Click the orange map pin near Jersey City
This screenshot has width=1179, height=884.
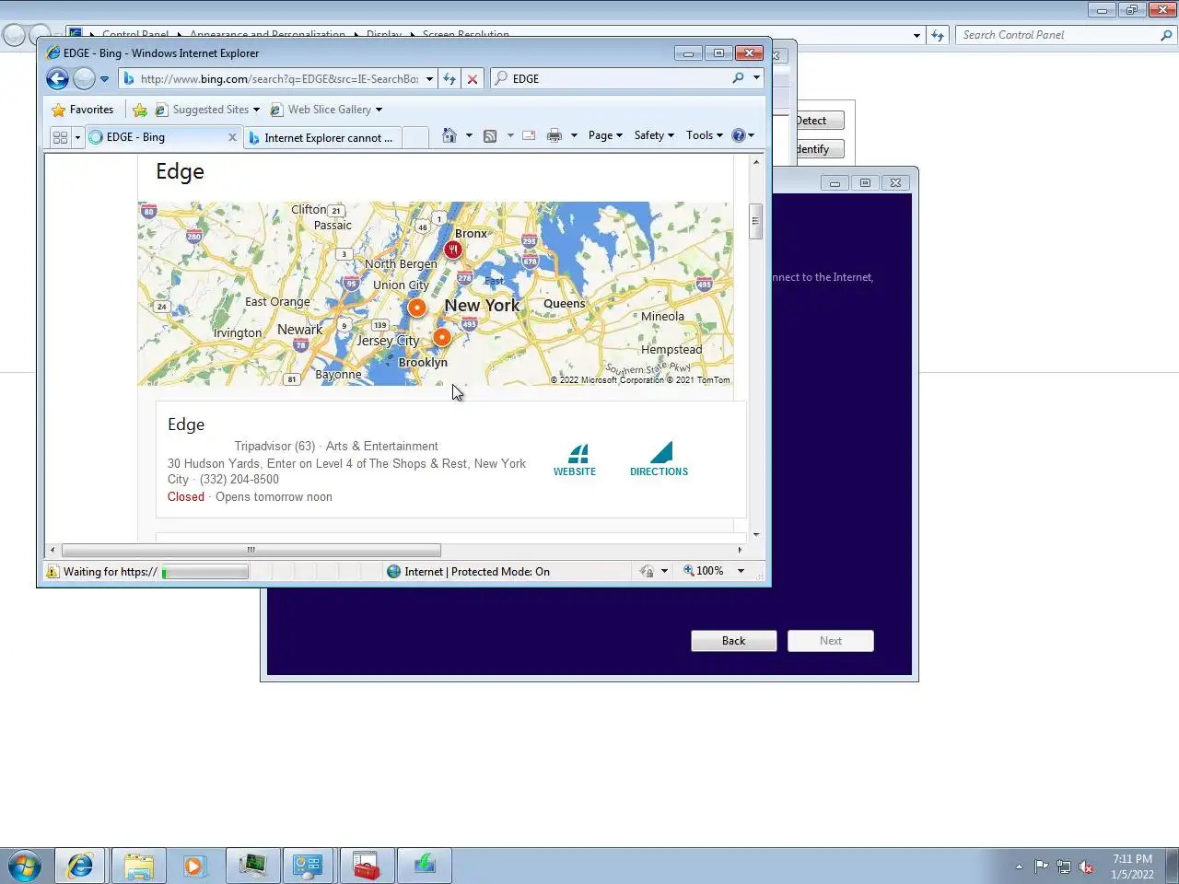[x=442, y=337]
